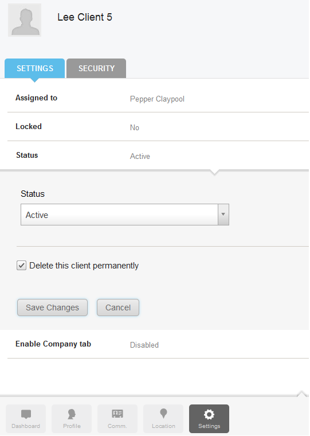The width and height of the screenshot is (310, 436).
Task: Click the Lee Client 5 name heading
Action: (85, 17)
